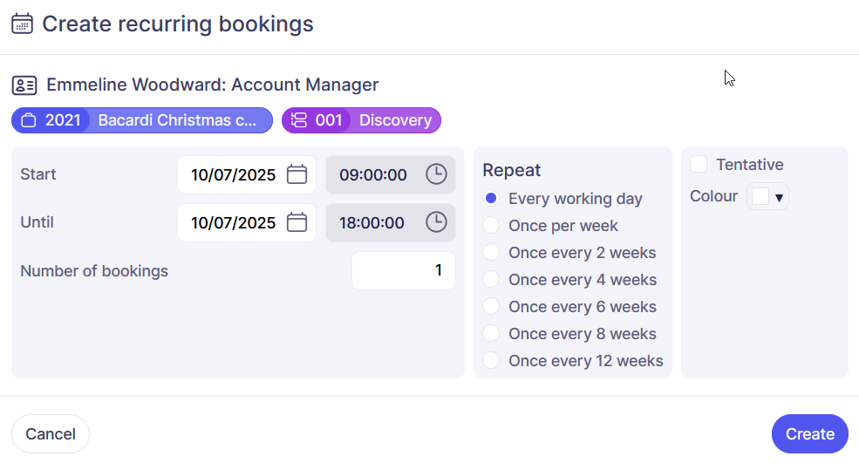Select Once per week repeat option

pyautogui.click(x=492, y=226)
